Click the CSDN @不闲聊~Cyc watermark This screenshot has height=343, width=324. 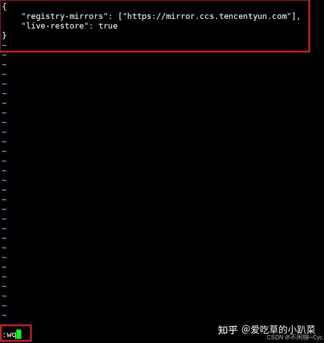pos(295,337)
